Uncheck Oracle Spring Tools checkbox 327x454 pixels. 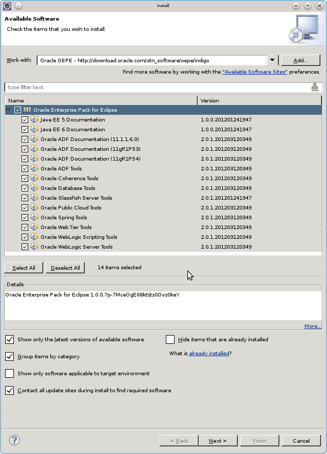[25, 217]
